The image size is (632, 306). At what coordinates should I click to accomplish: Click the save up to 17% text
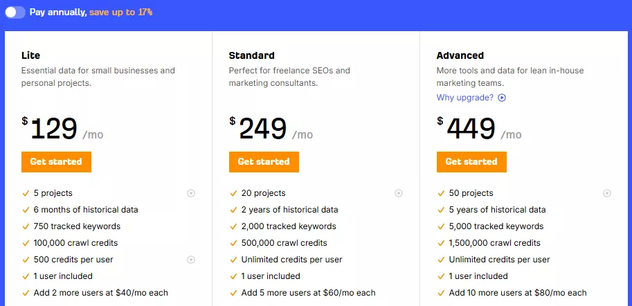121,12
